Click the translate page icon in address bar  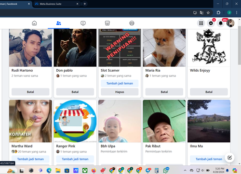point(201,12)
